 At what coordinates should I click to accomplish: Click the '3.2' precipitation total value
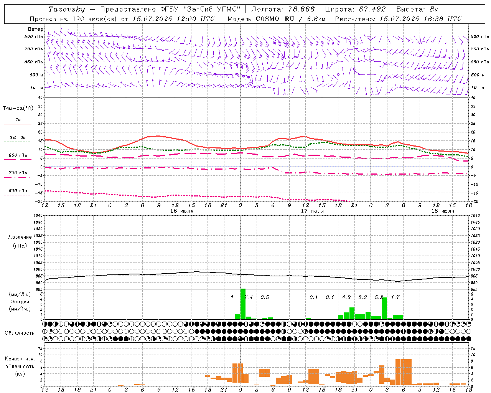click(362, 297)
